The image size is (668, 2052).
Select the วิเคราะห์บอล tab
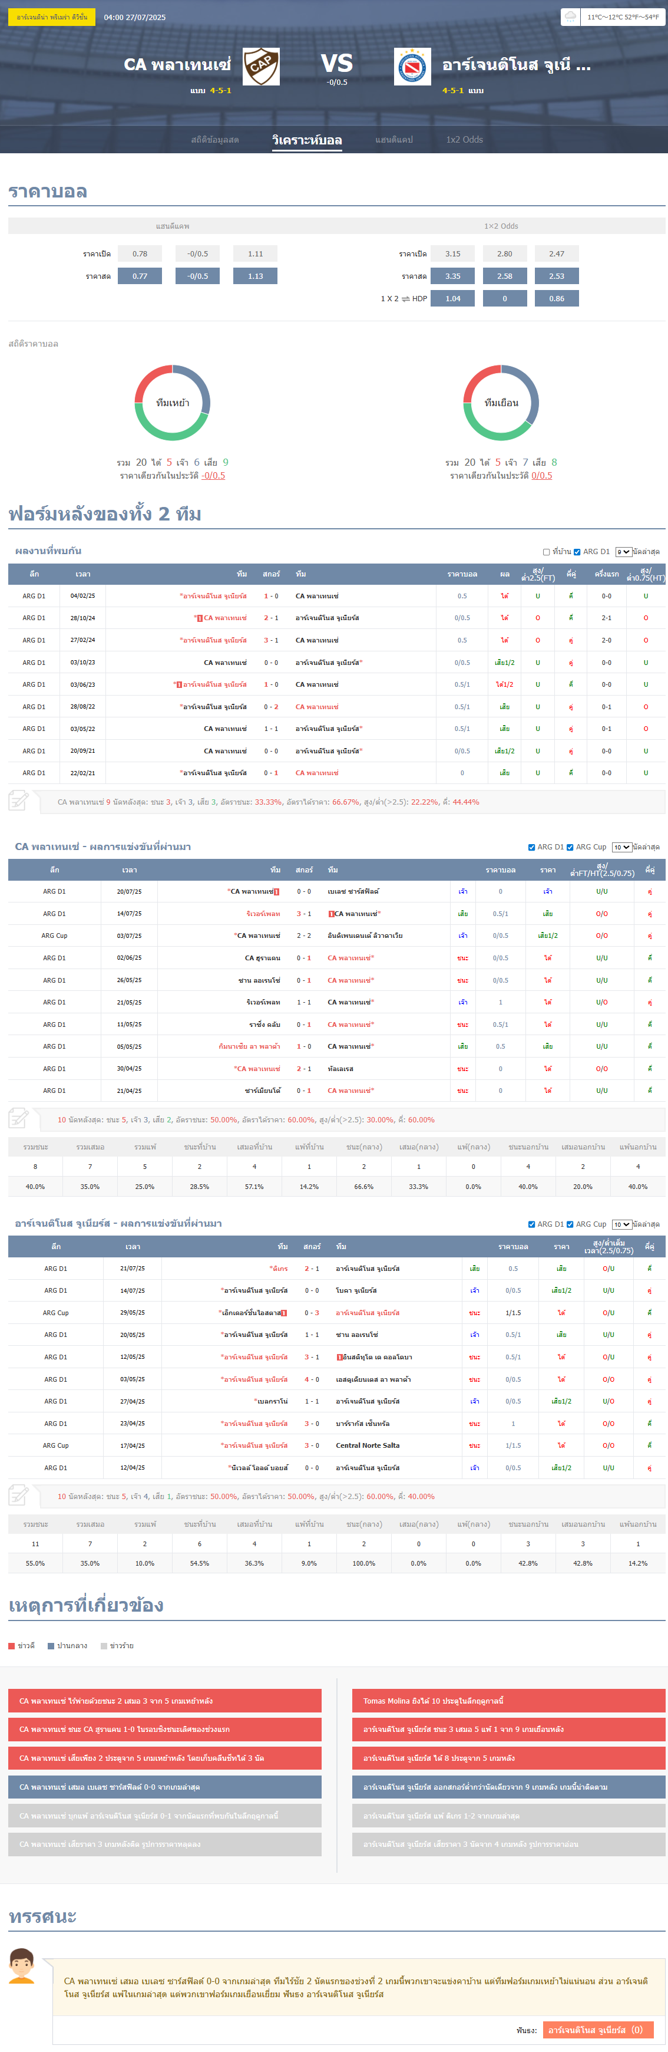pyautogui.click(x=307, y=140)
